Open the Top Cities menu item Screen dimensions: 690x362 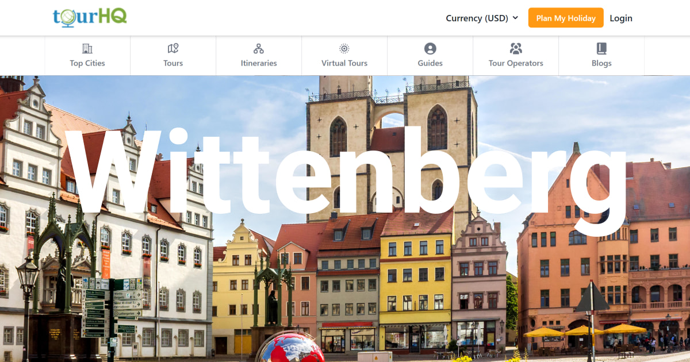pos(87,63)
